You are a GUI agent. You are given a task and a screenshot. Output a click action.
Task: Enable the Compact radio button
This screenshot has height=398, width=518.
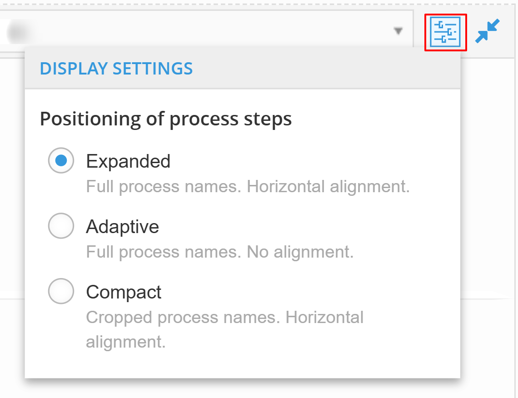pos(61,291)
